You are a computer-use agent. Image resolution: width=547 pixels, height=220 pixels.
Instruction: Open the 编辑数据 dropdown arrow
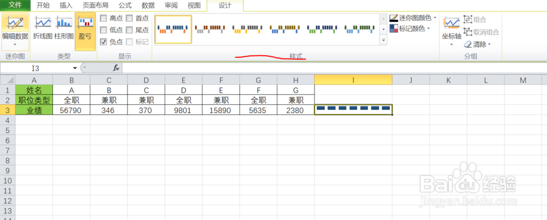(15, 45)
